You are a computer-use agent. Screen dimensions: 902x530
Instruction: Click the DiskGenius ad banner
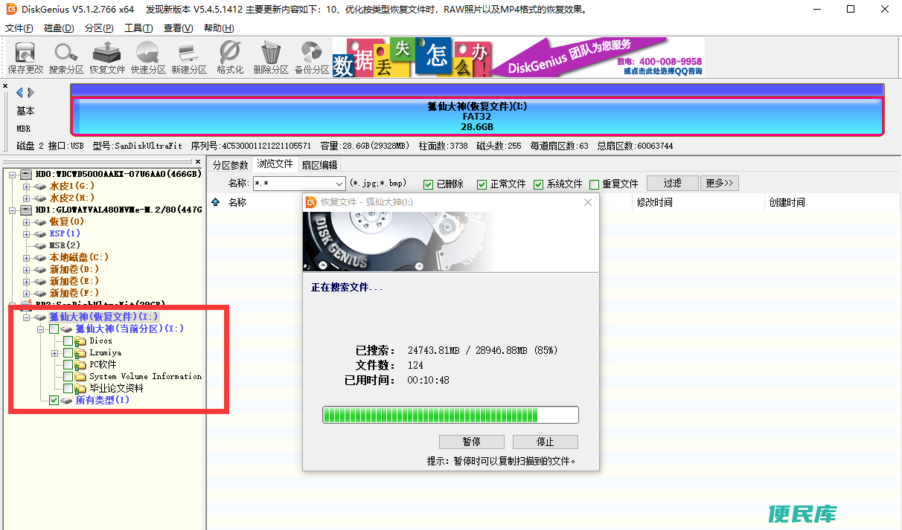click(x=518, y=57)
